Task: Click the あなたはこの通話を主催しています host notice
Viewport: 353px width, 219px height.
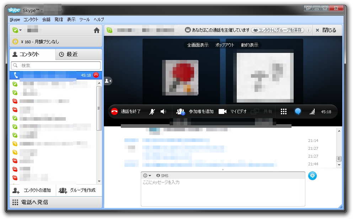Action: click(x=221, y=30)
